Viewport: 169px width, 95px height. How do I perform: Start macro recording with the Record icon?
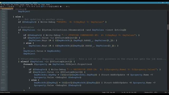61,7
